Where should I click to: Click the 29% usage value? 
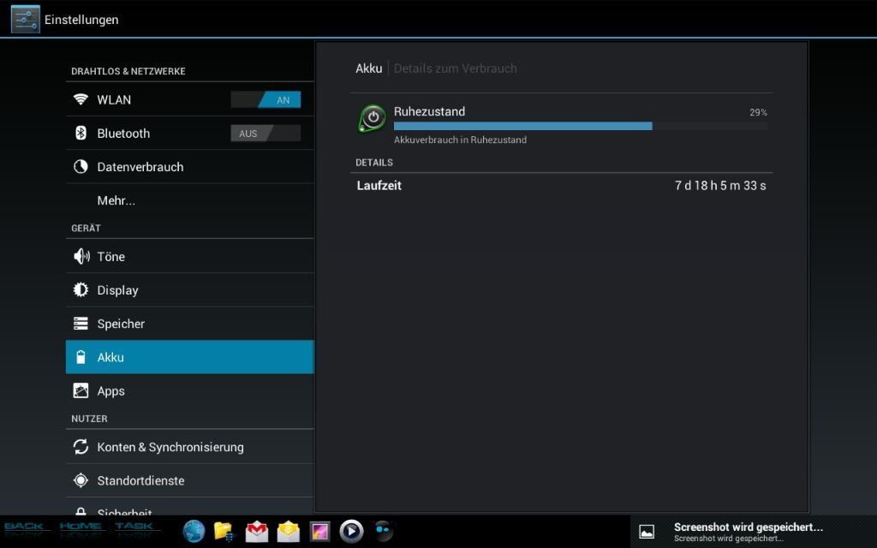click(758, 112)
